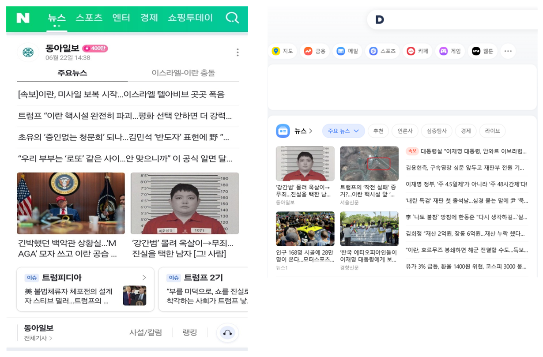The width and height of the screenshot is (543, 357).
Task: Open the Daum mugshot thumbnail from 동아일보
Action: [x=305, y=164]
